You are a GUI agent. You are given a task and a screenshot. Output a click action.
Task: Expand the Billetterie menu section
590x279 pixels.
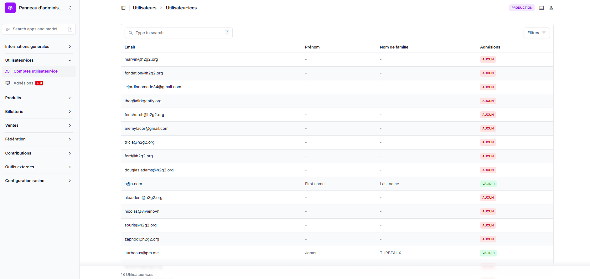pos(39,112)
